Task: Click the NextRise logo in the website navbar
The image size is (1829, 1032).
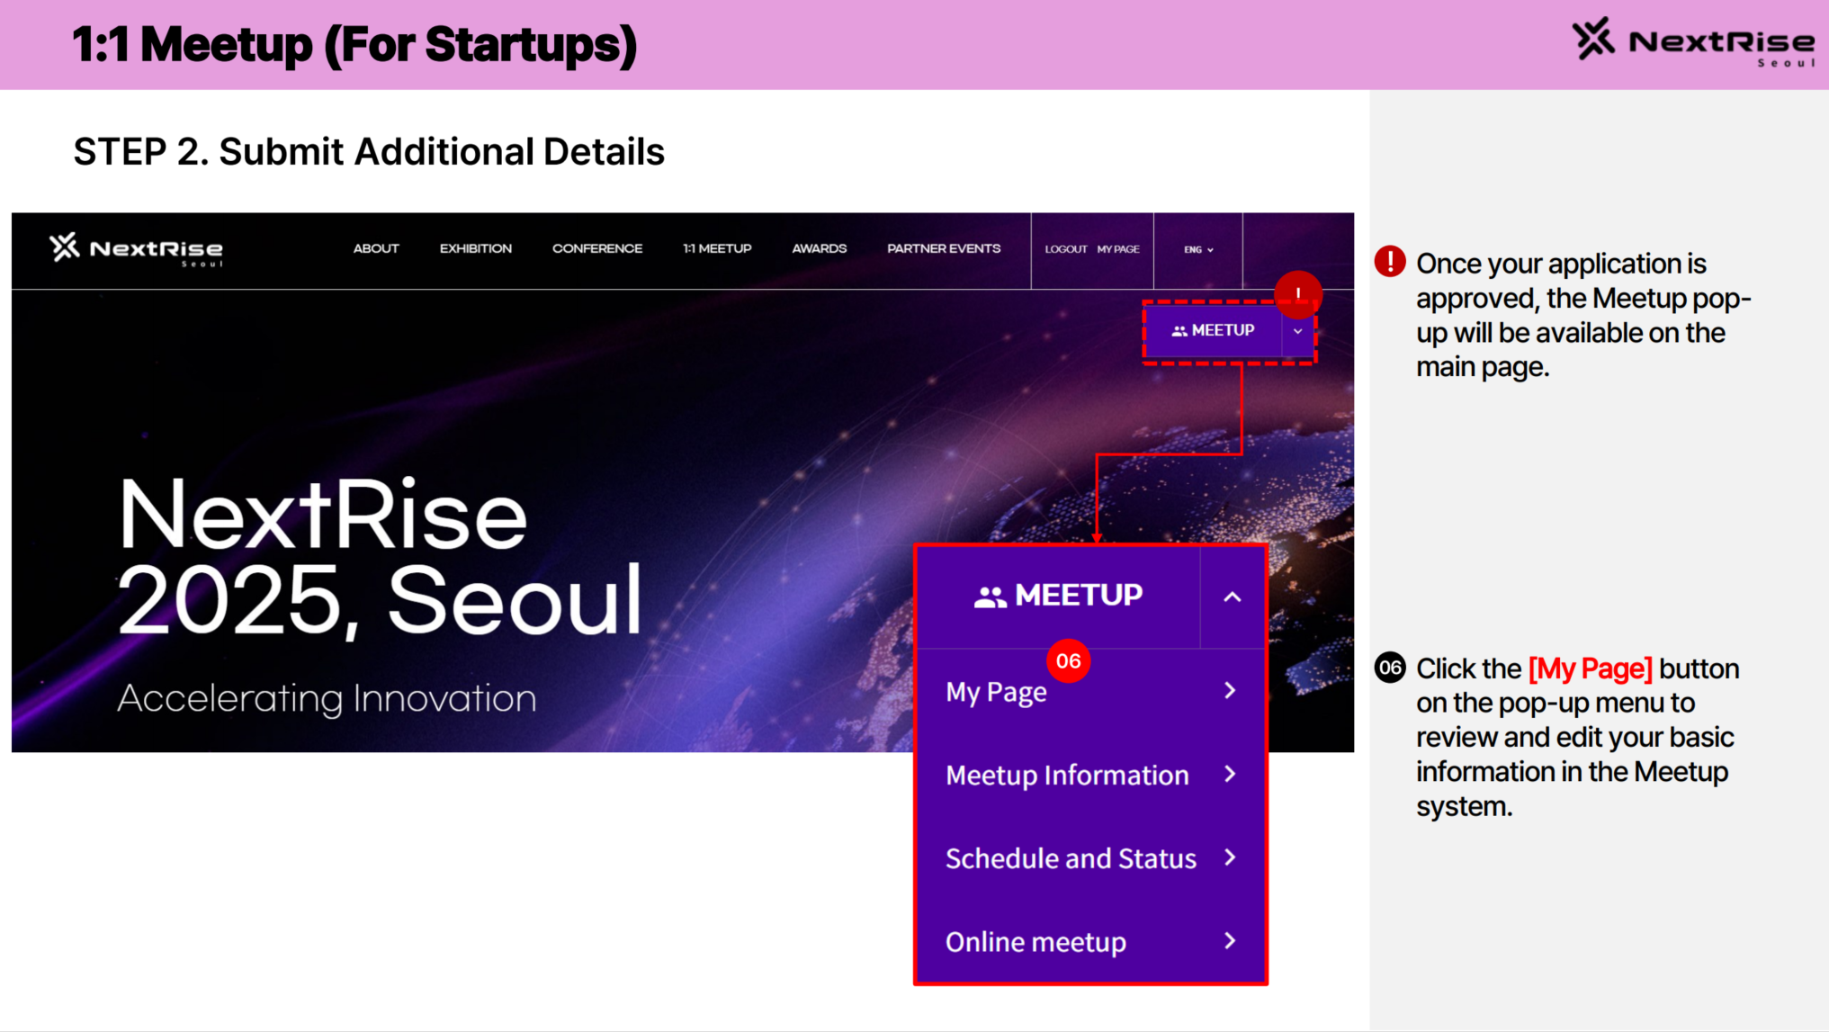Action: [135, 249]
